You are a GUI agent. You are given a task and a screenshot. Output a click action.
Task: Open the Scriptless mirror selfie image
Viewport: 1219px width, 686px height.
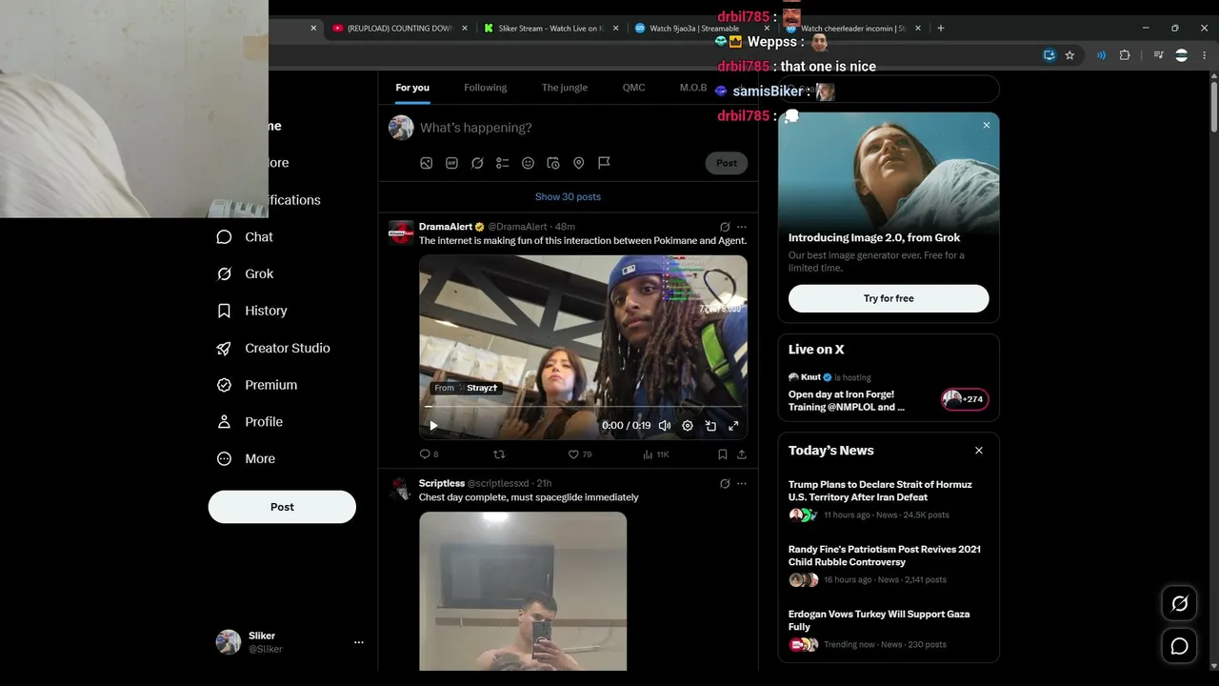tap(523, 592)
